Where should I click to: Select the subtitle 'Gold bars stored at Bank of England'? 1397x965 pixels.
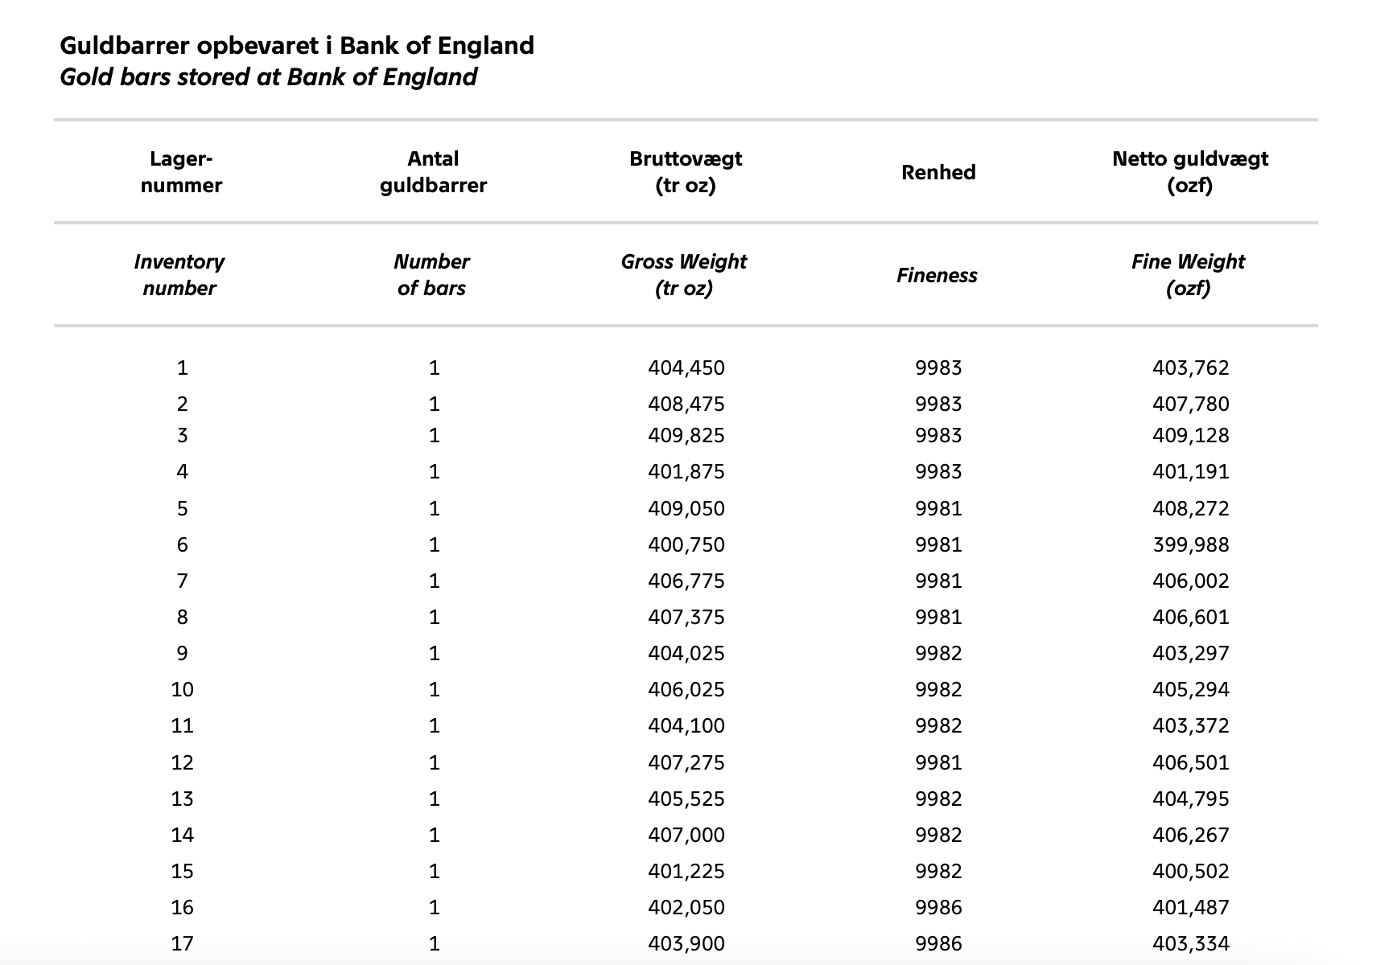click(268, 77)
